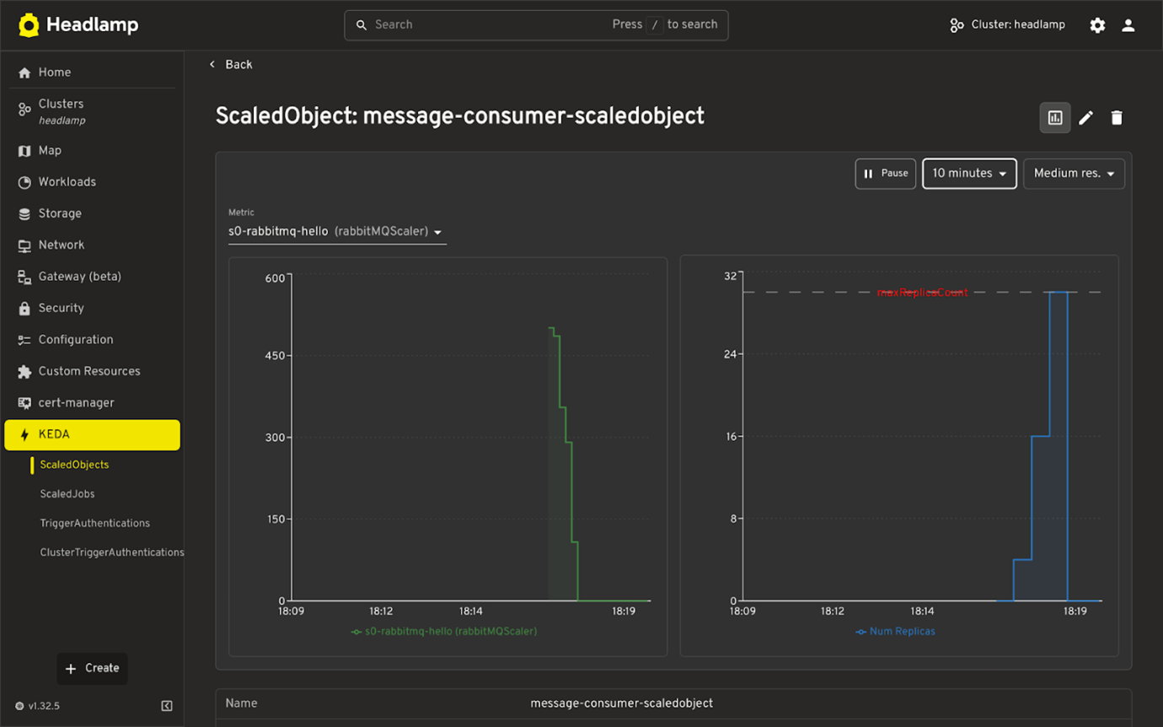Open TriggerAuthentications under KEDA
Viewport: 1163px width, 727px height.
coord(94,524)
